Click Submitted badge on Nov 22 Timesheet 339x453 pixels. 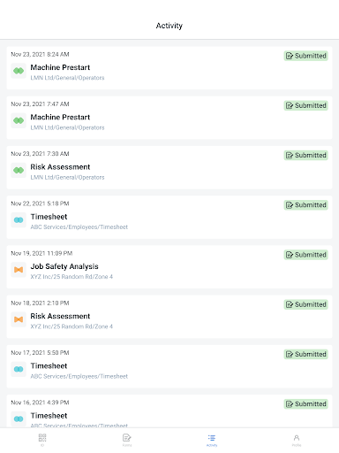pos(306,205)
